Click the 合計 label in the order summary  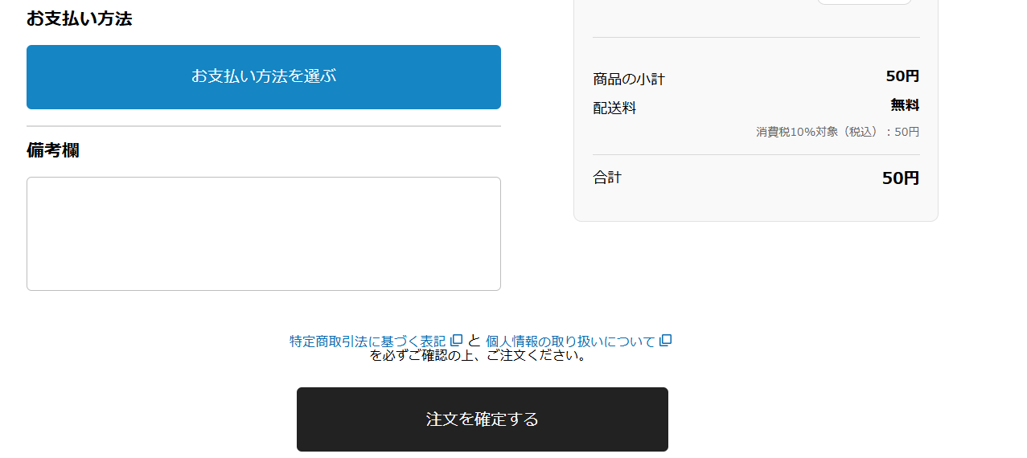coord(607,178)
